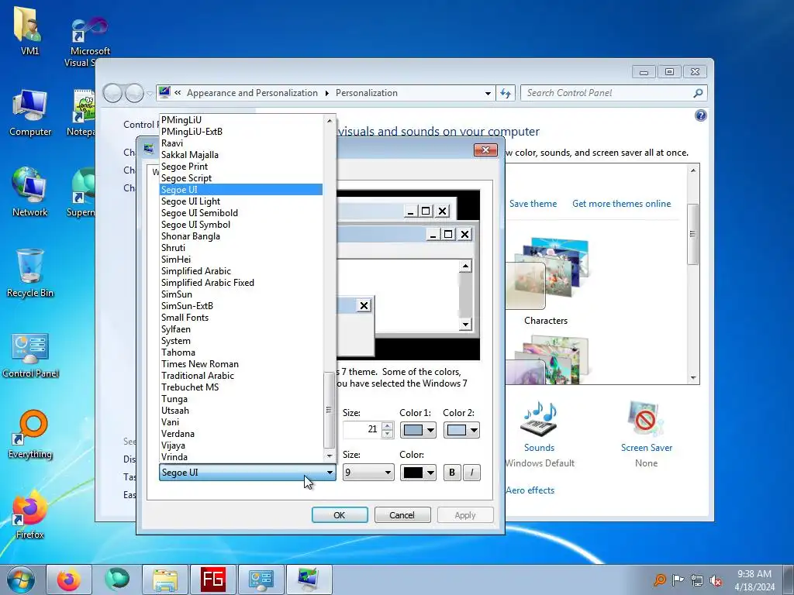This screenshot has height=595, width=794.
Task: Open the Microsoft Visual Studio shortcut
Action: 90,42
